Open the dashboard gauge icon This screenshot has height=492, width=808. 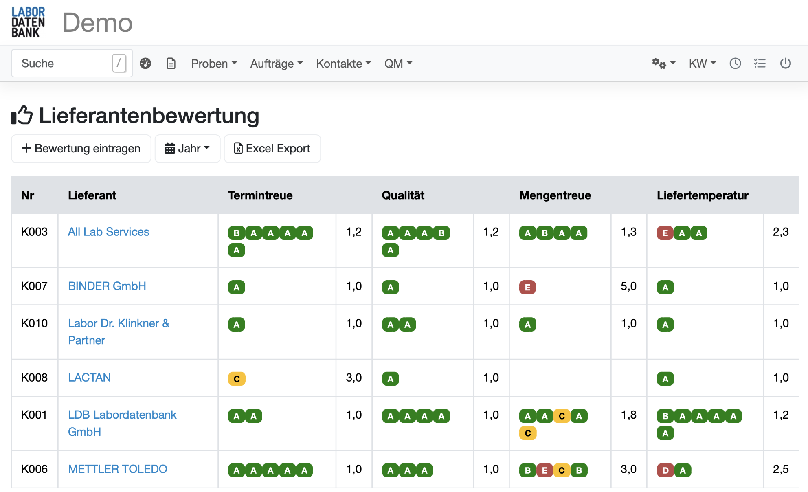click(145, 64)
